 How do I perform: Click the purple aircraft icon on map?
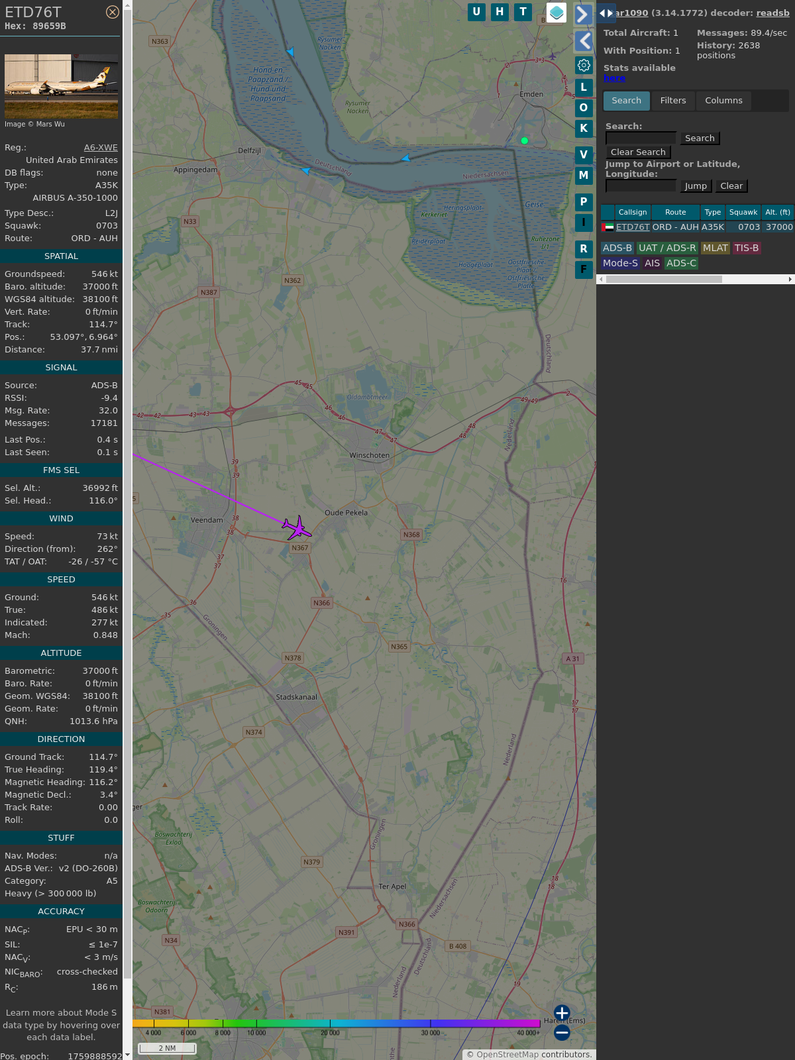[x=297, y=528]
